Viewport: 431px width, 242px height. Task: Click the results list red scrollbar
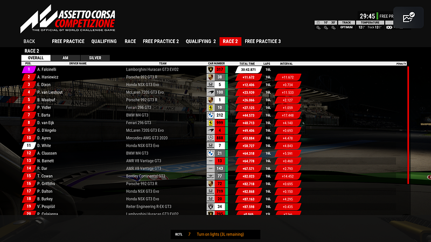(x=408, y=125)
